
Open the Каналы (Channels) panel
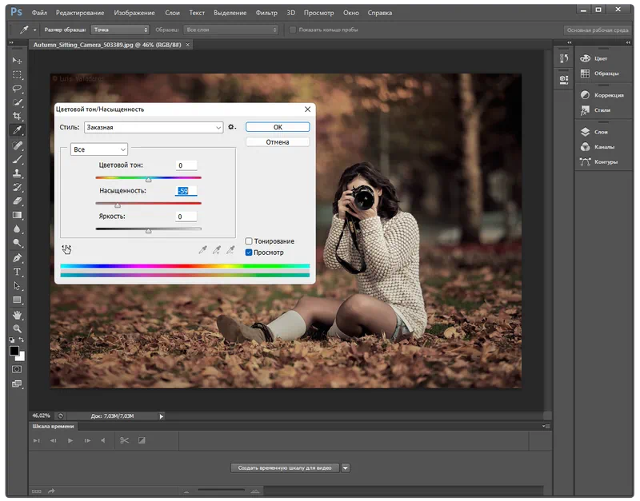coord(604,147)
